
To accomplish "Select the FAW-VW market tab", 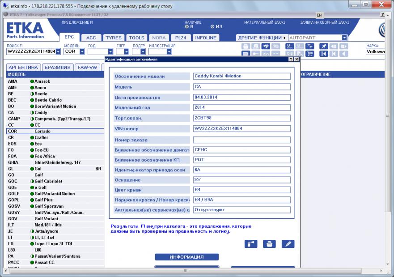I will click(x=87, y=68).
